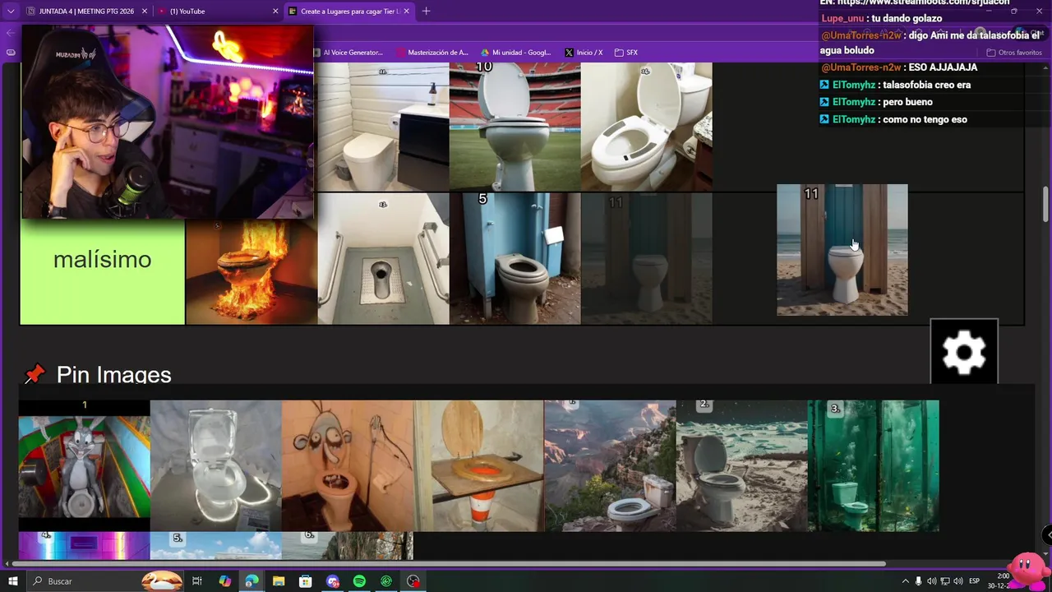Open the green circular app after Spotify
1052x592 pixels.
pyautogui.click(x=386, y=581)
